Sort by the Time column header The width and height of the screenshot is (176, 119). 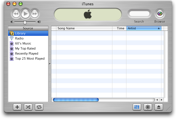119,28
